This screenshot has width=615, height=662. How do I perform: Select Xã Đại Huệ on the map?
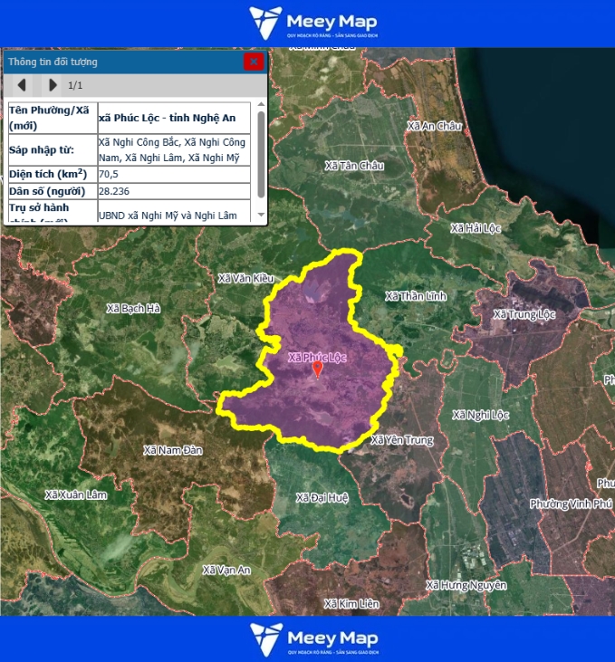pyautogui.click(x=322, y=497)
